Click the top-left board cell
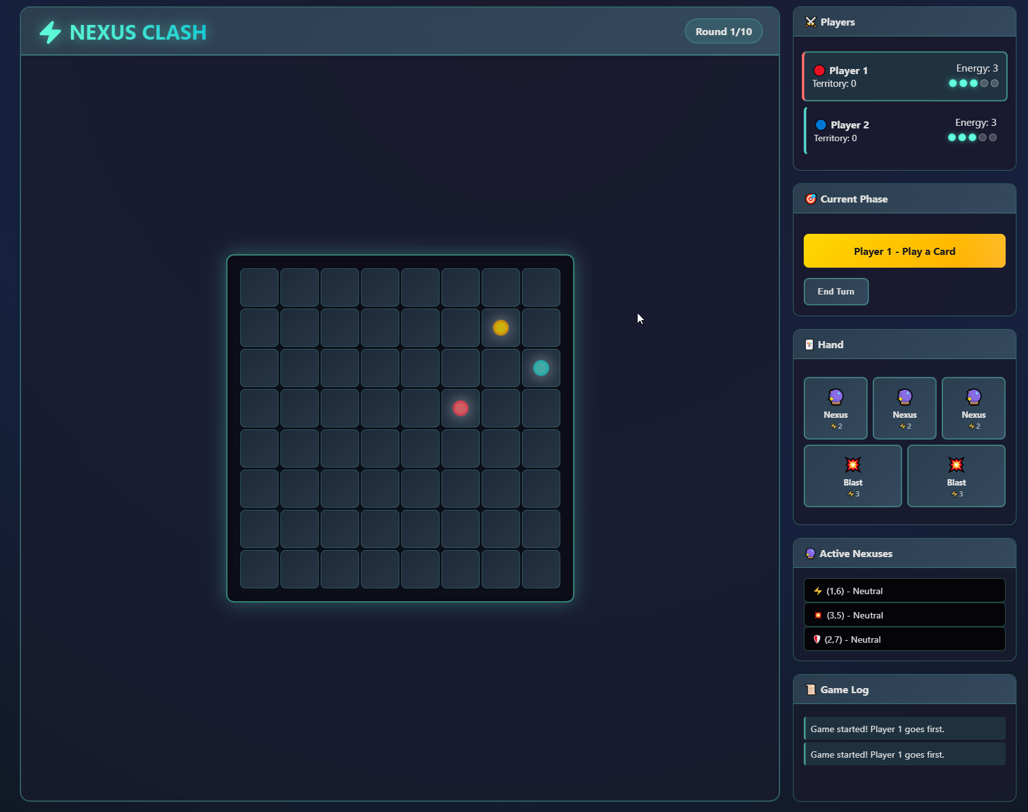1028x812 pixels. click(x=259, y=287)
